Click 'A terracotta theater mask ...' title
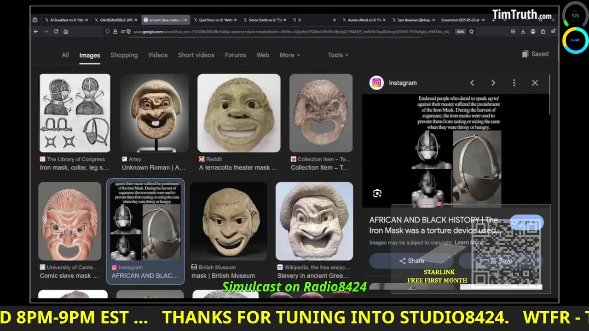Image resolution: width=589 pixels, height=331 pixels. [x=238, y=168]
